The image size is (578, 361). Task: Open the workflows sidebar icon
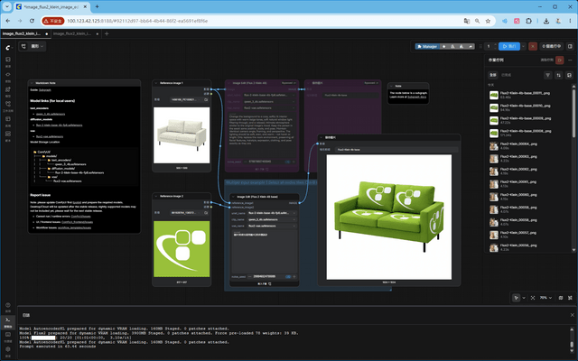[x=8, y=104]
